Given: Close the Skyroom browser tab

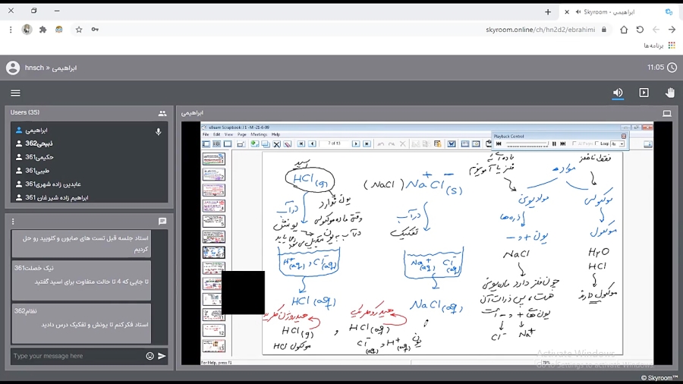Looking at the screenshot, I should pos(567,12).
